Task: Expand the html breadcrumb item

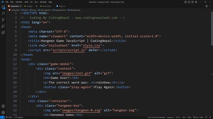Action: 25,10
